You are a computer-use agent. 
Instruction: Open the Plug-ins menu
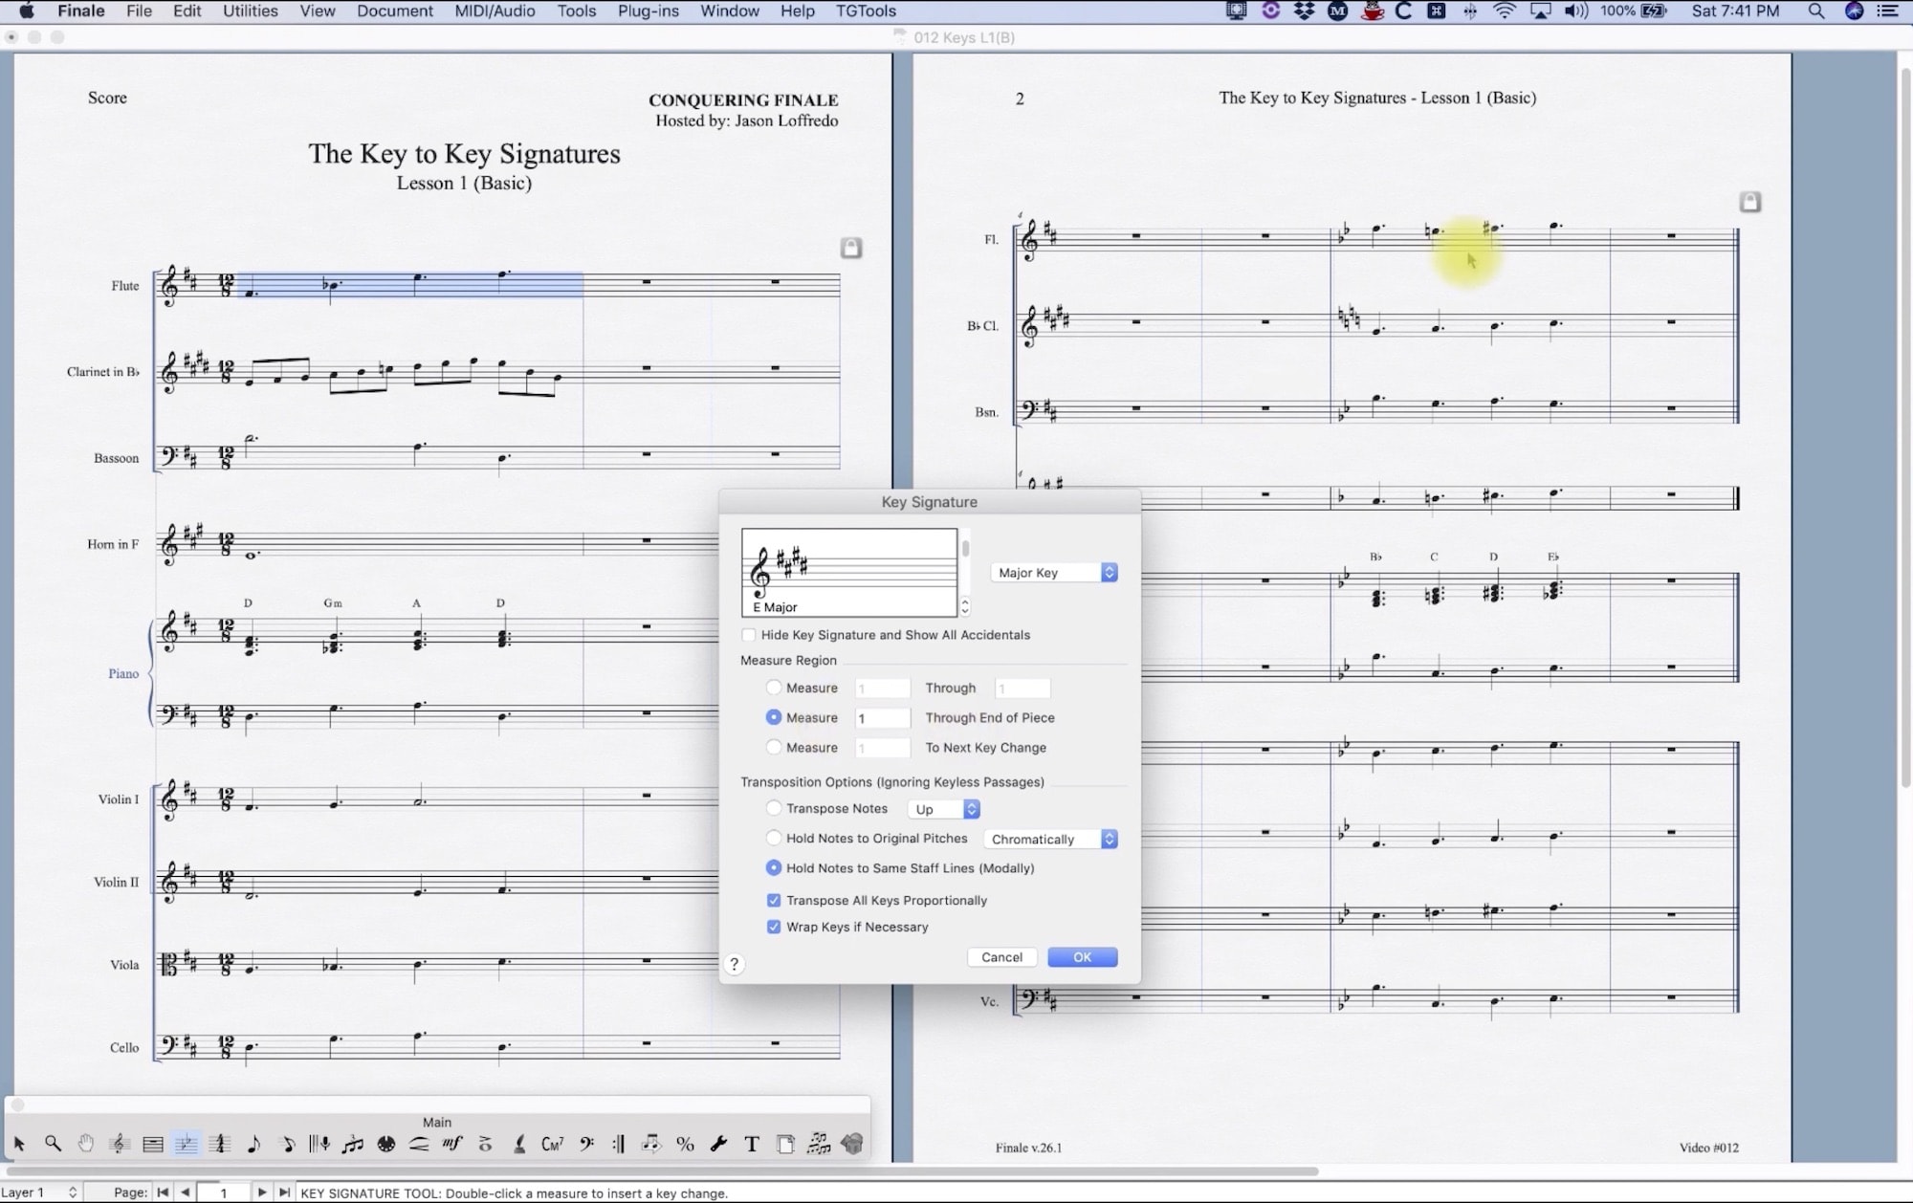648,11
